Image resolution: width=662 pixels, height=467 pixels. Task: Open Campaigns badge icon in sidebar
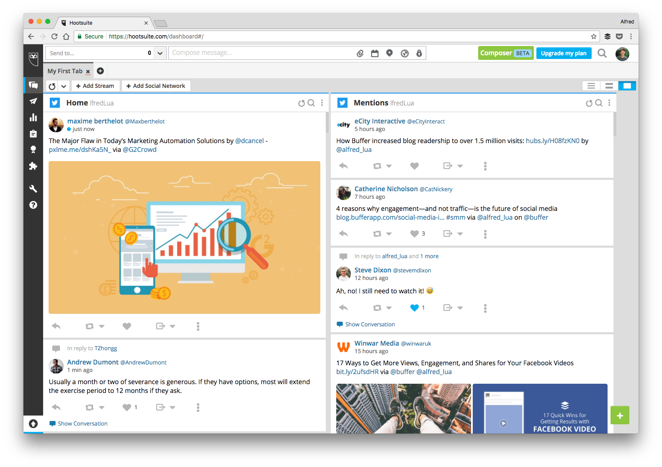(x=33, y=149)
